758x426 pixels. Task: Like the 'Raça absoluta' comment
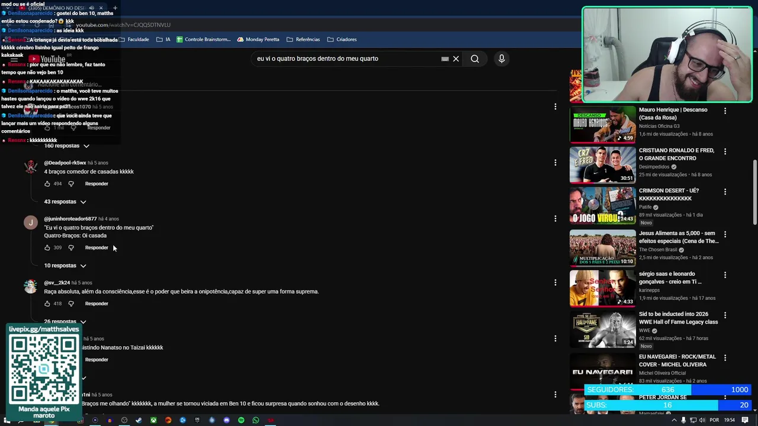tap(47, 304)
